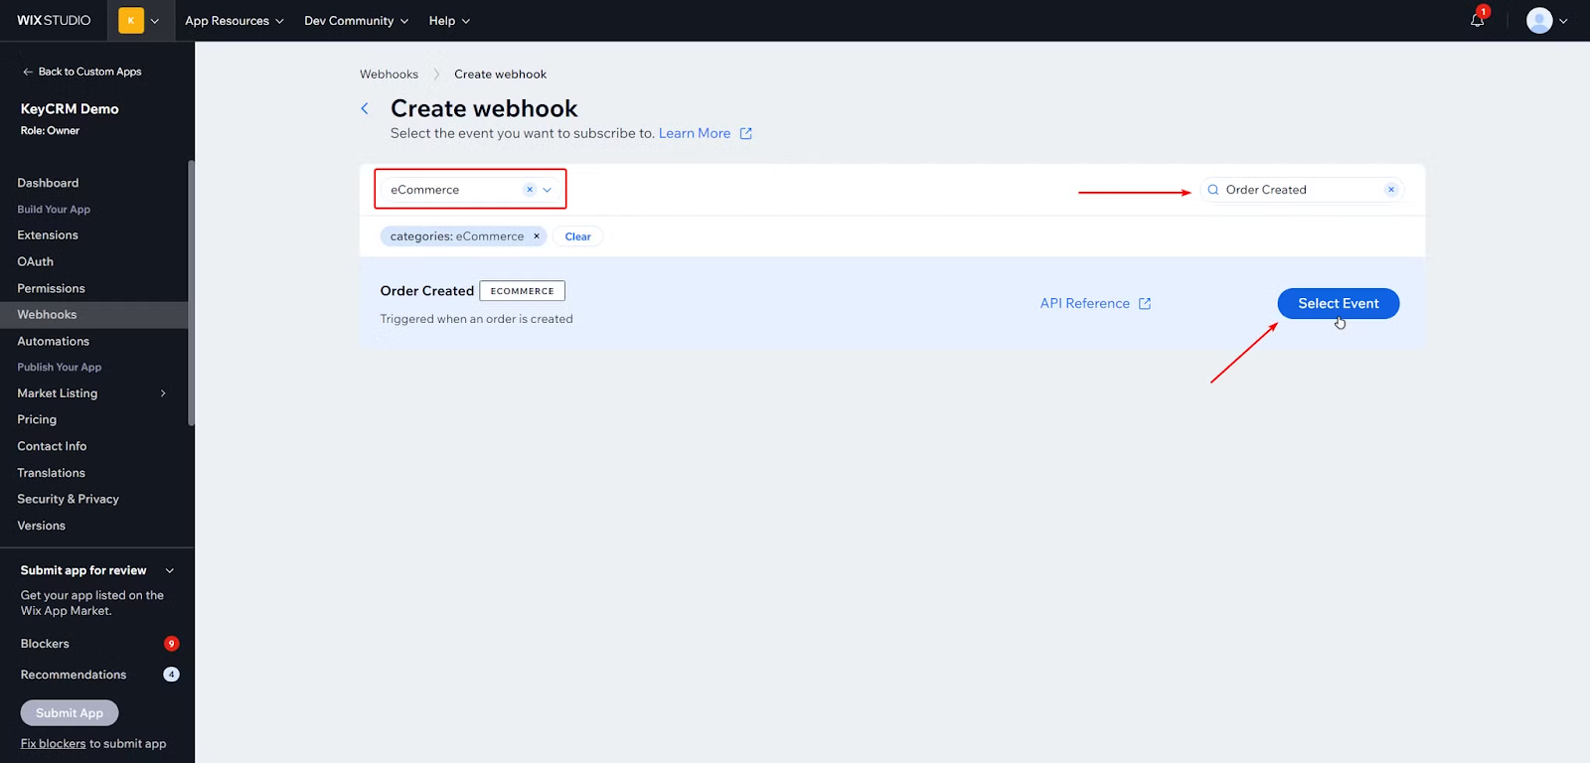Open OAuth in the sidebar

(x=36, y=261)
